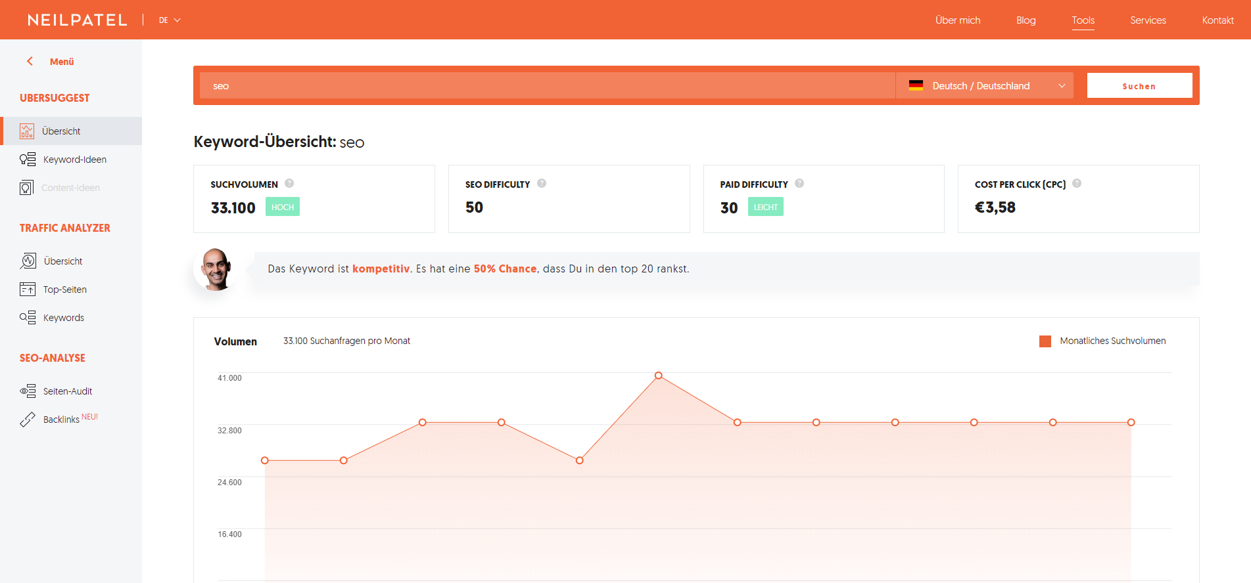Click the Content-Ideen sidebar icon

(x=26, y=188)
